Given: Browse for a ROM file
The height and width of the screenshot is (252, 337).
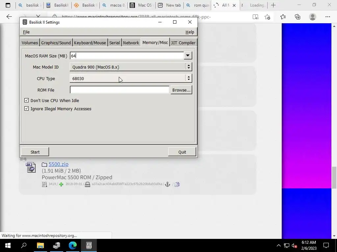Looking at the screenshot, I should pyautogui.click(x=181, y=90).
